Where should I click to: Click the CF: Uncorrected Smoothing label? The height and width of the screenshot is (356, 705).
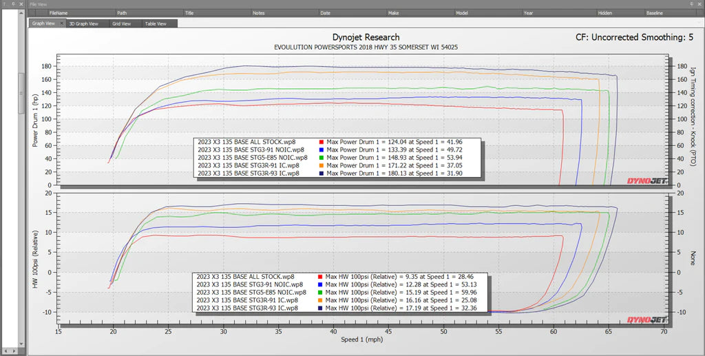pos(634,38)
